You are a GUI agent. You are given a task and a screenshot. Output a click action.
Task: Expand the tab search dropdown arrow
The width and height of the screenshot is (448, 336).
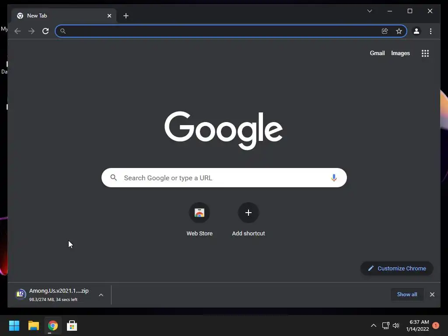coord(369,11)
